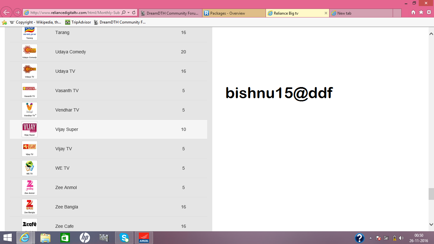
Task: Click the channel name "Udaya TV"
Action: (x=65, y=71)
